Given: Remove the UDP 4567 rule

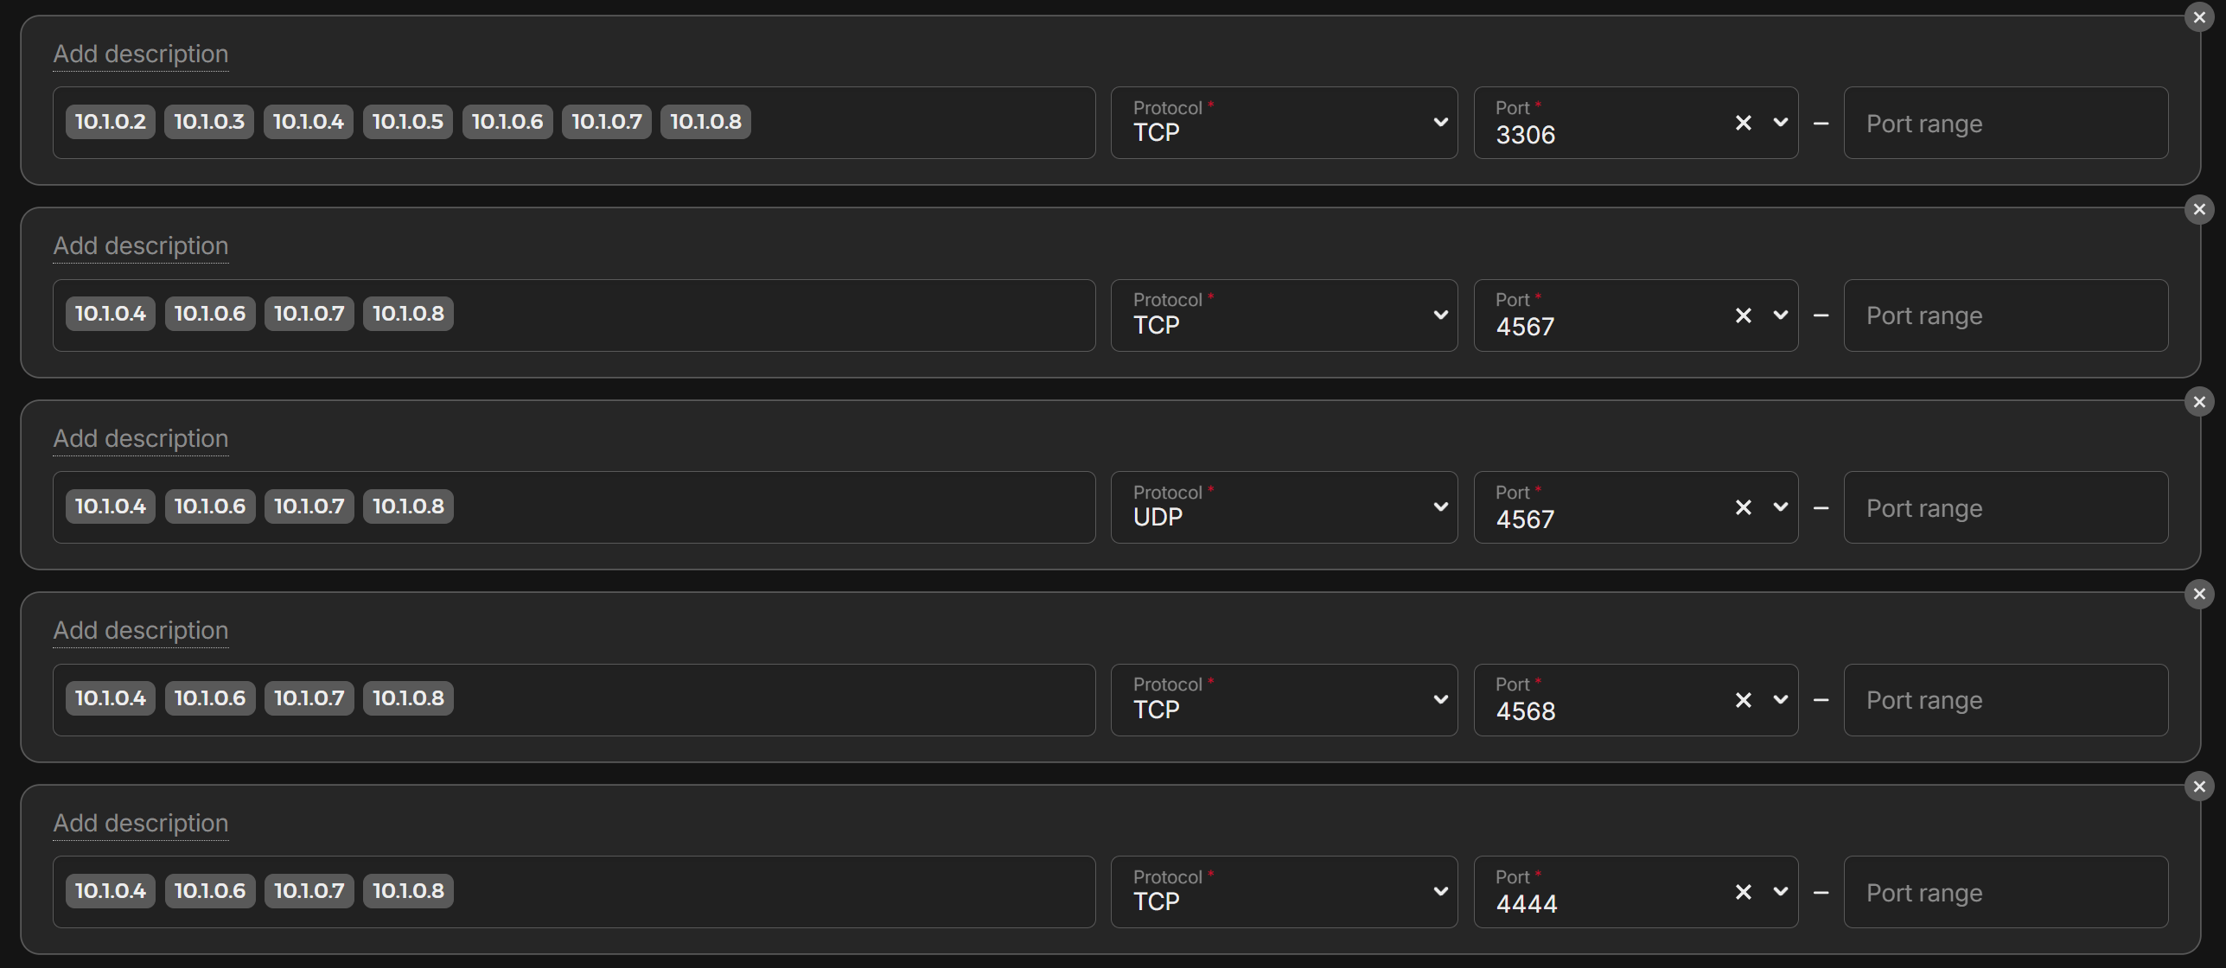Looking at the screenshot, I should click(2198, 401).
